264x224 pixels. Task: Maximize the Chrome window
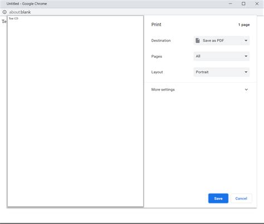point(243,4)
